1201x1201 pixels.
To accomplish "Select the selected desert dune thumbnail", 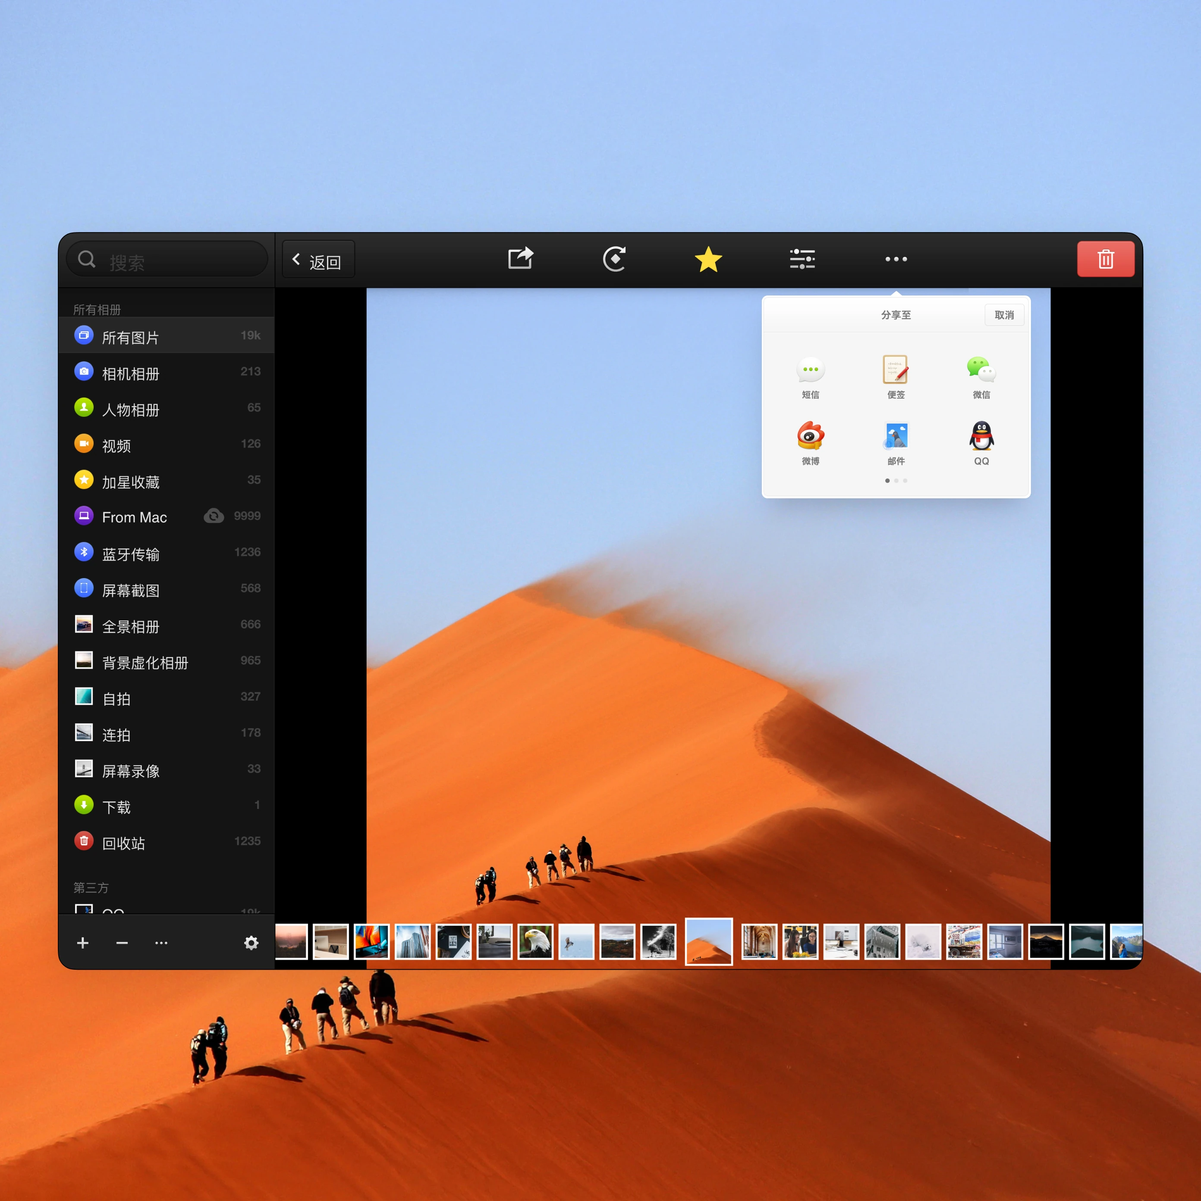I will 708,941.
